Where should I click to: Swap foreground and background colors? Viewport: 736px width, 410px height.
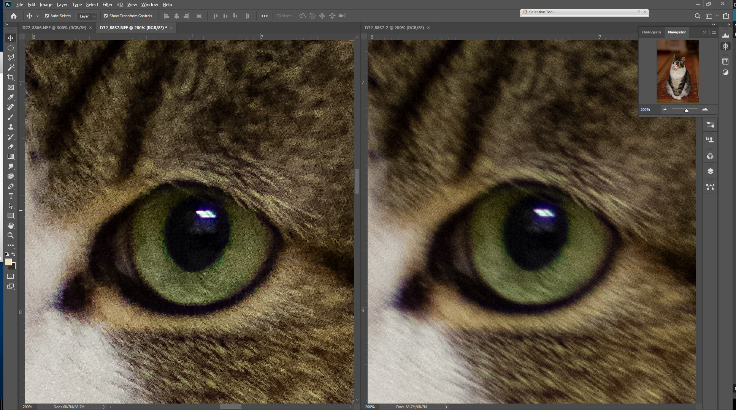click(x=13, y=254)
